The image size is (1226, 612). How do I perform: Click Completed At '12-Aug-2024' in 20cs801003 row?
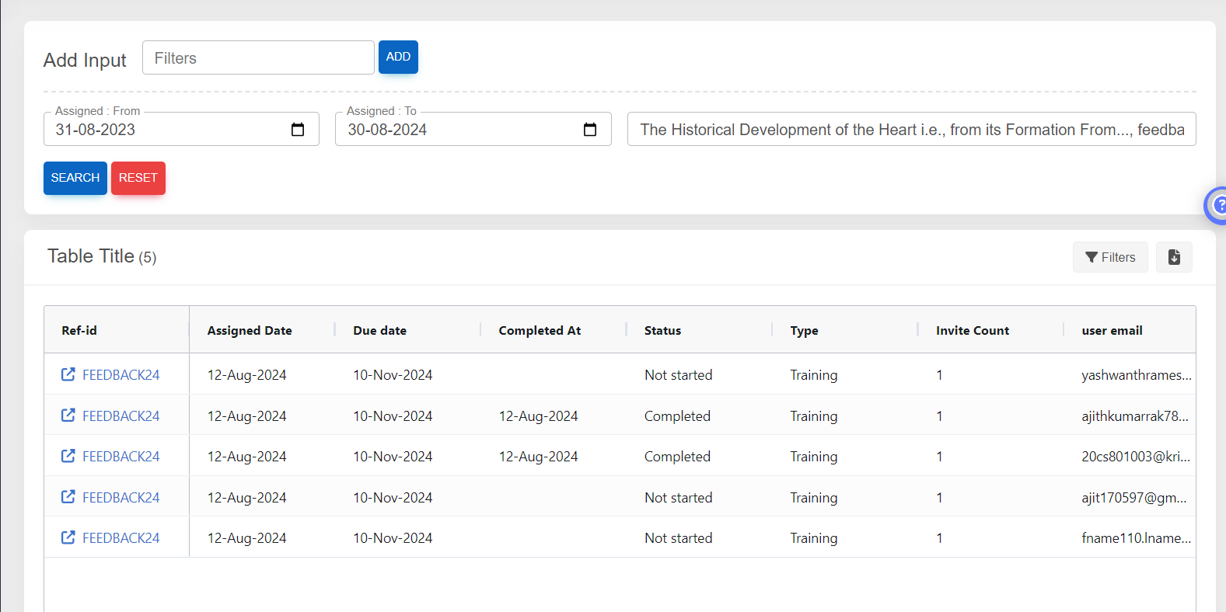click(x=538, y=457)
